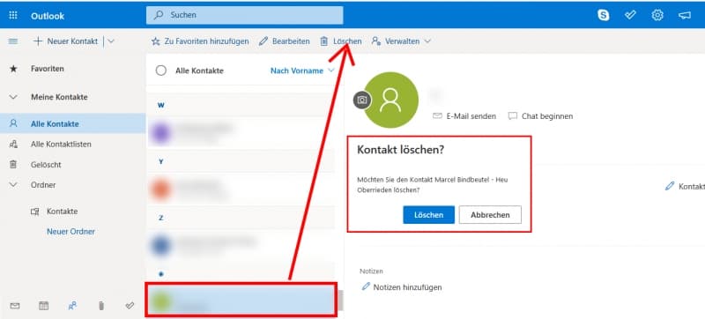705x319 pixels.
Task: Open the Settings gear icon
Action: point(657,15)
